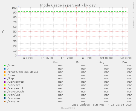Click the Min: column header

79,62
